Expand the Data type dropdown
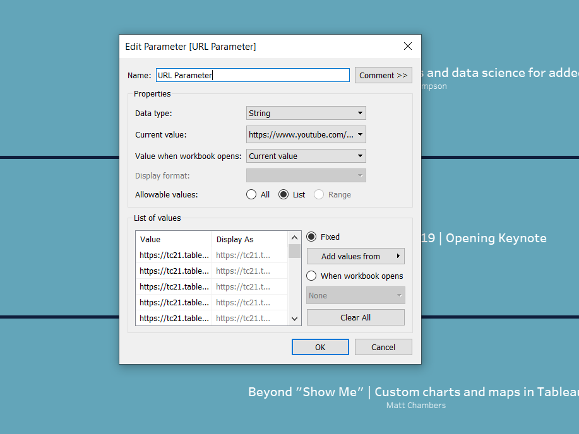 tap(306, 114)
